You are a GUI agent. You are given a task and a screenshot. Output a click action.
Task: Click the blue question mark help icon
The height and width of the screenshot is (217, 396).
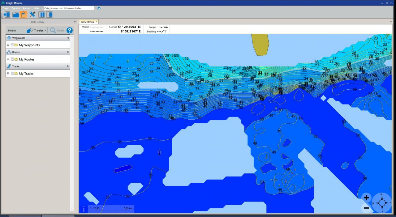70,30
